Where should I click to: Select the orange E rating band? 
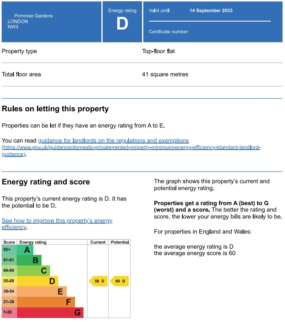[42, 292]
